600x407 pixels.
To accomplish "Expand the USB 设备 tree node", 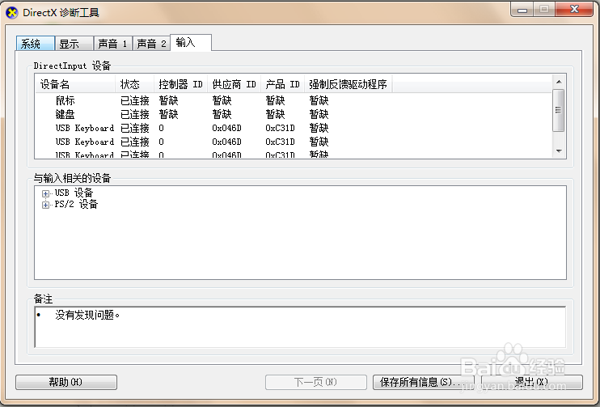I will point(45,193).
